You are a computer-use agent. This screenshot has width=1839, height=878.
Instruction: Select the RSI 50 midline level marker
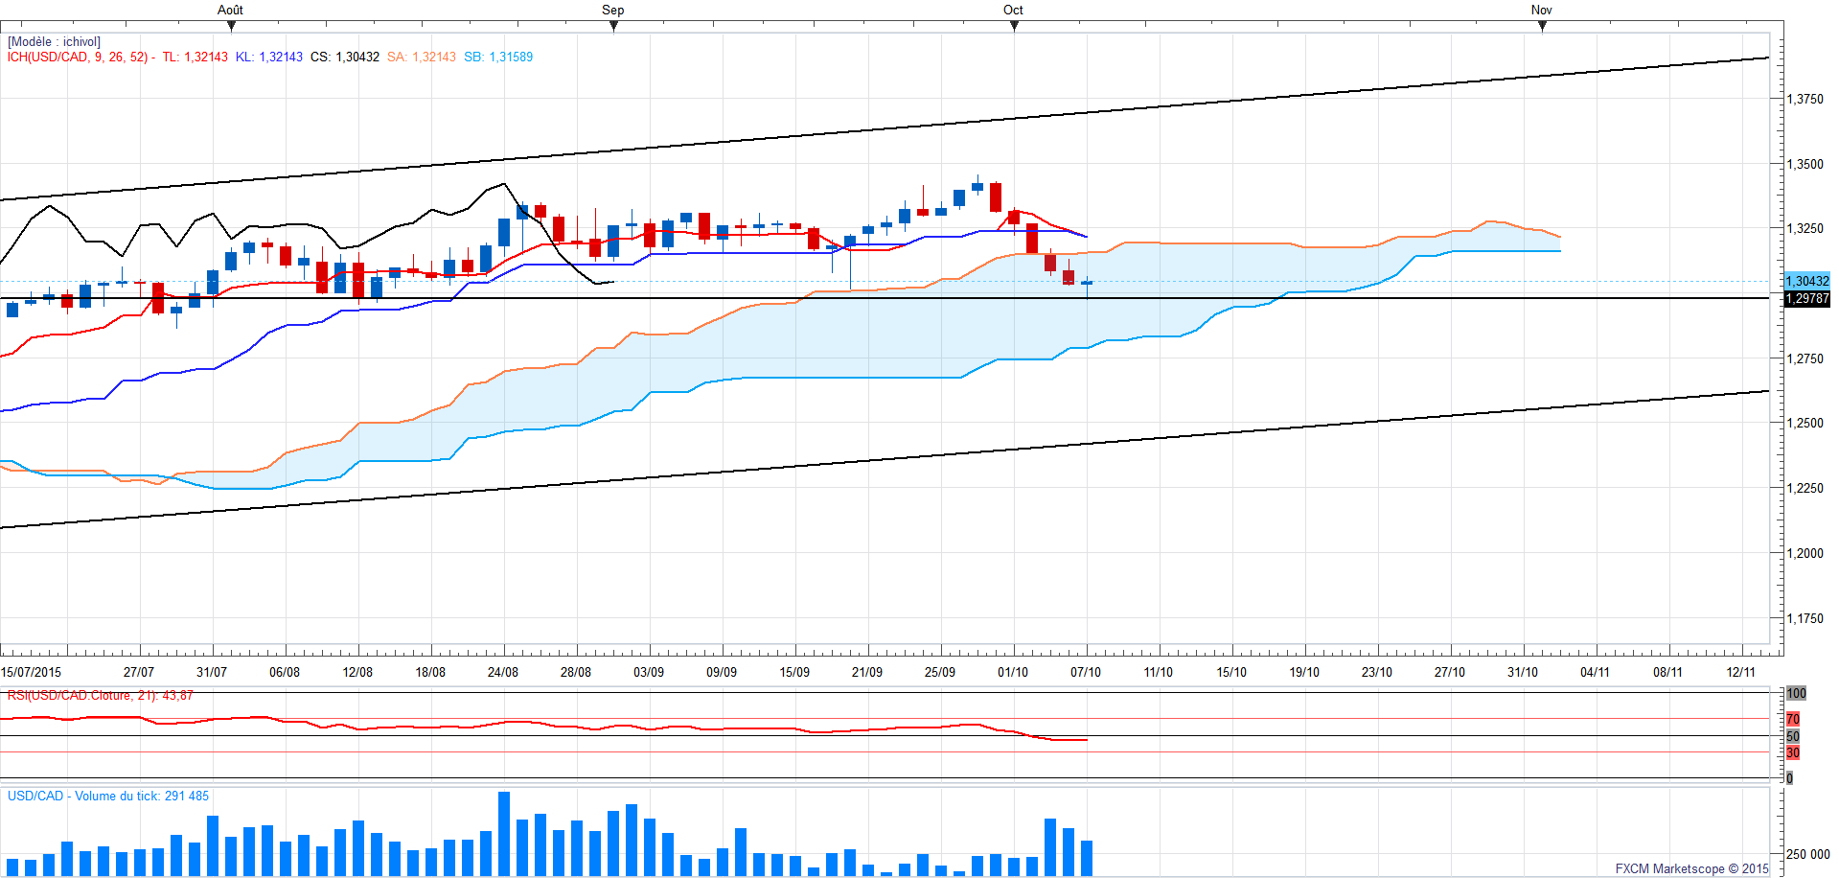click(1793, 736)
